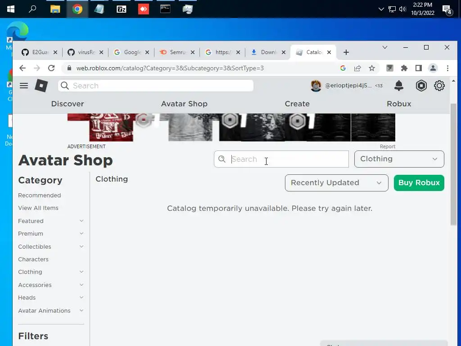This screenshot has width=461, height=346.
Task: Open the Robux menu item
Action: [x=399, y=104]
